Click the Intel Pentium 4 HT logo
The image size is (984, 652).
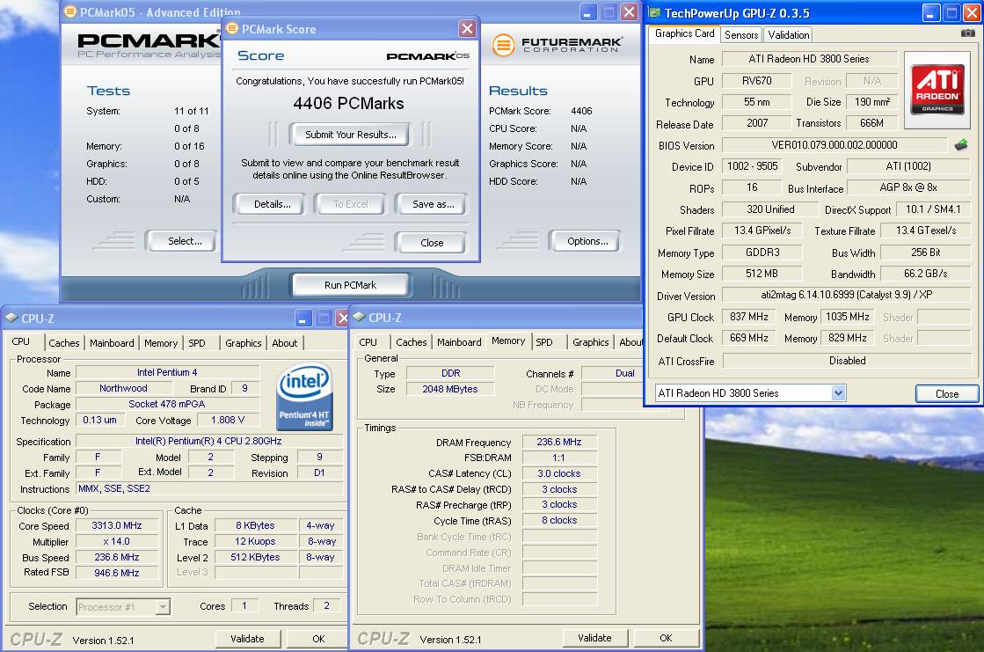coord(304,398)
